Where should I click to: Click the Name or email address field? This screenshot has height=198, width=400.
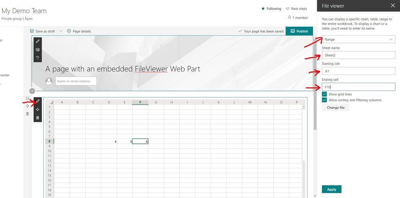76,81
